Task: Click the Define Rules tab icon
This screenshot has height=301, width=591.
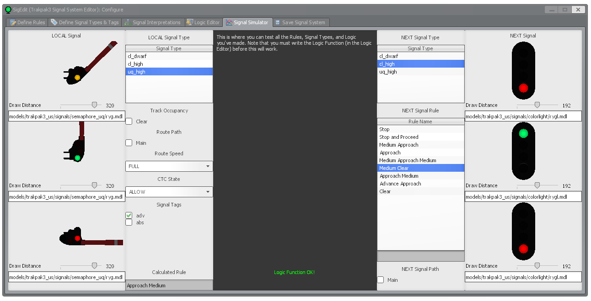Action: [x=13, y=22]
